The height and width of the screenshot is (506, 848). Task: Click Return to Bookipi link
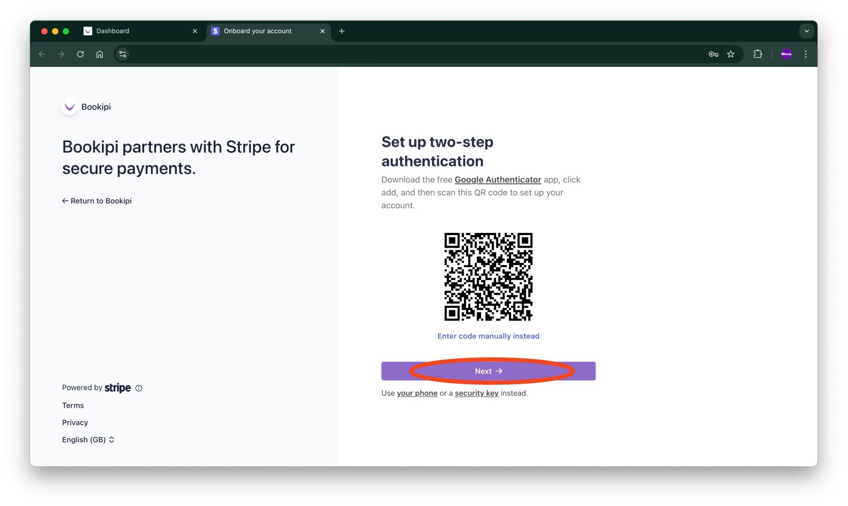97,201
